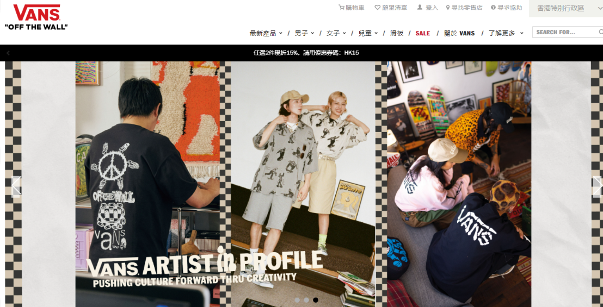
Task: Open the wishlist 願望清單 heart icon
Action: pyautogui.click(x=378, y=8)
